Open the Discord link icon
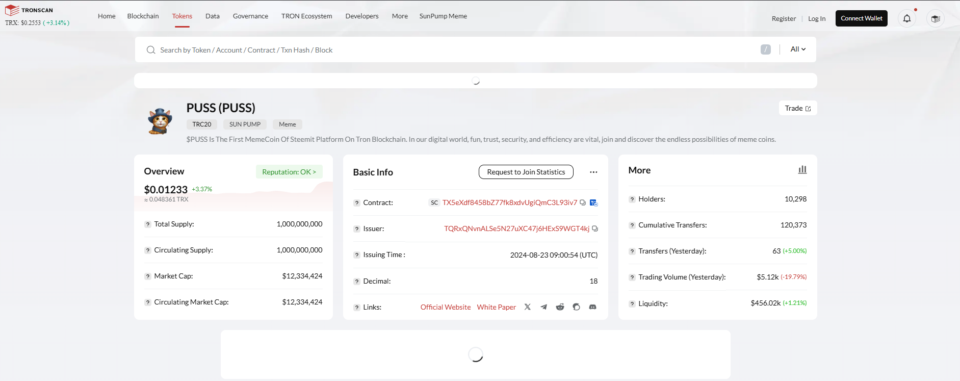The width and height of the screenshot is (960, 381). (x=593, y=307)
